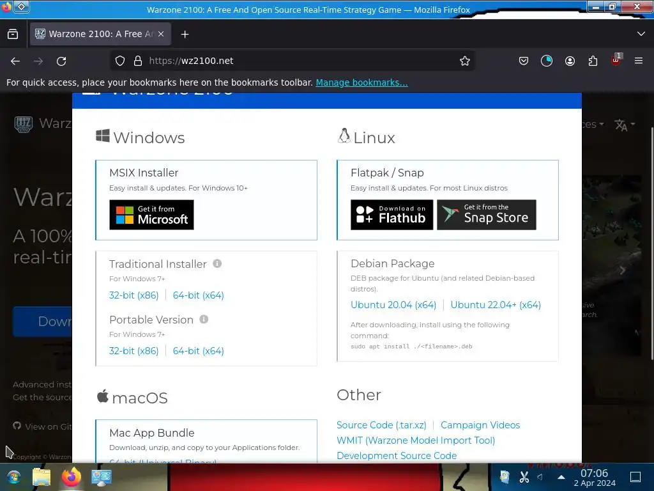This screenshot has width=654, height=491.
Task: Click the volume speaker tray icon
Action: pos(540,477)
